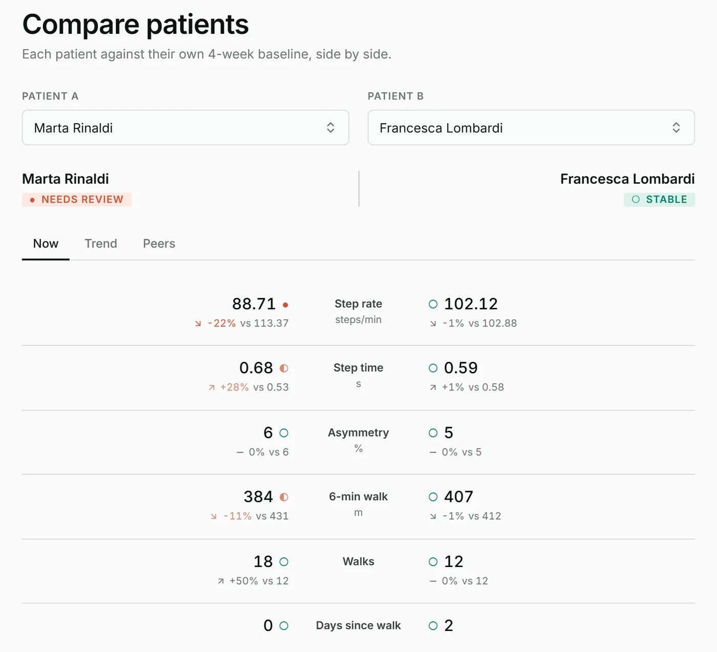The image size is (717, 652).
Task: Click the up arrow beside +1% vs 0.58
Action: 433,387
